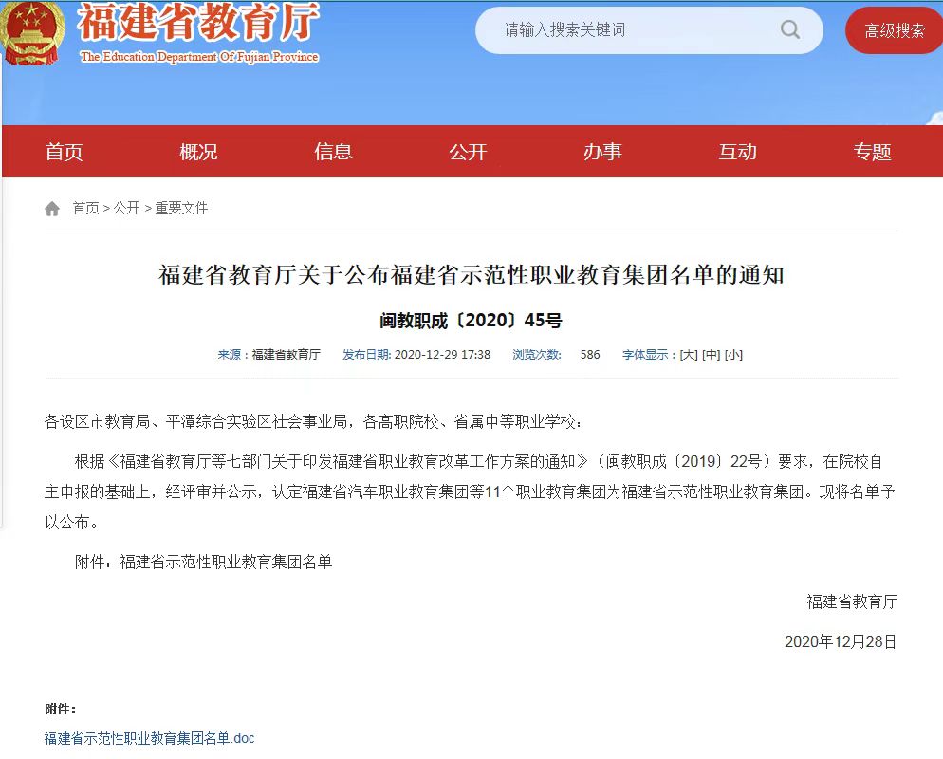Image resolution: width=943 pixels, height=759 pixels.
Task: Open 高级搜索 advanced search
Action: pyautogui.click(x=895, y=30)
